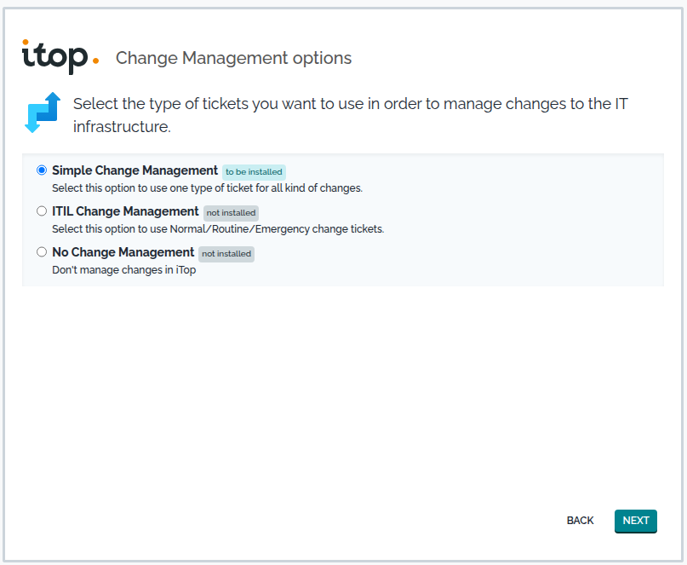Click the iTop logo

tap(60, 57)
